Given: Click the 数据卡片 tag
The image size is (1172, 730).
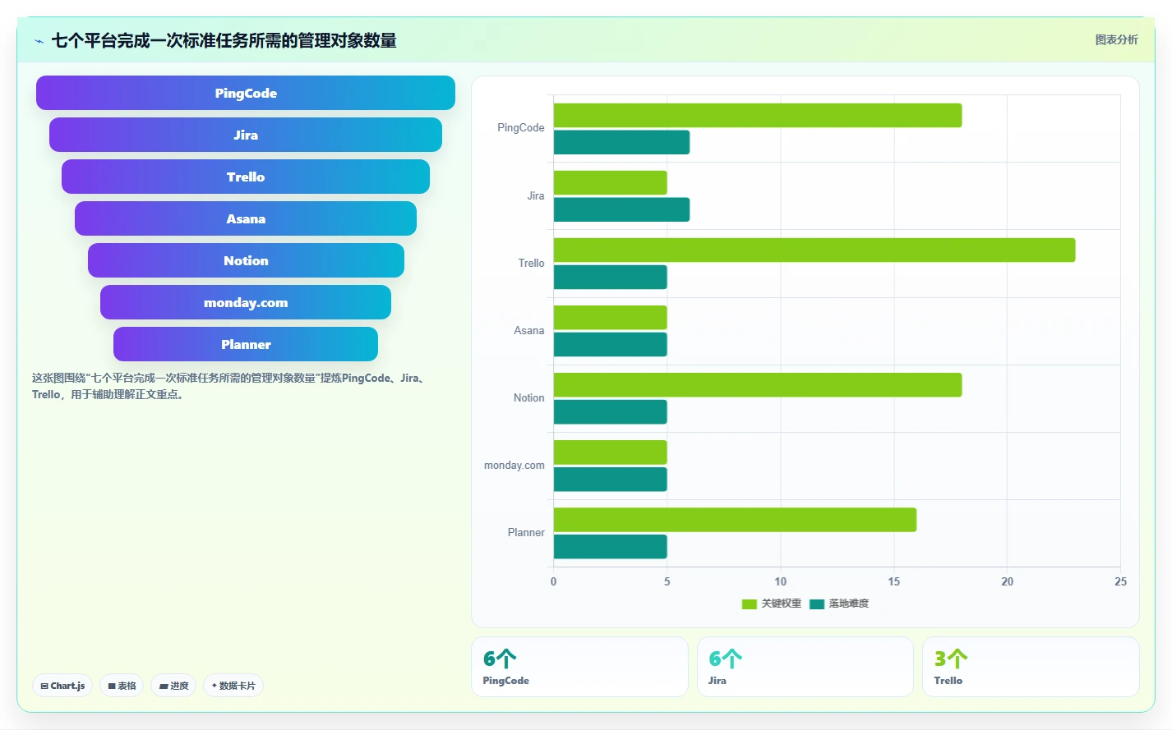Looking at the screenshot, I should (x=233, y=686).
